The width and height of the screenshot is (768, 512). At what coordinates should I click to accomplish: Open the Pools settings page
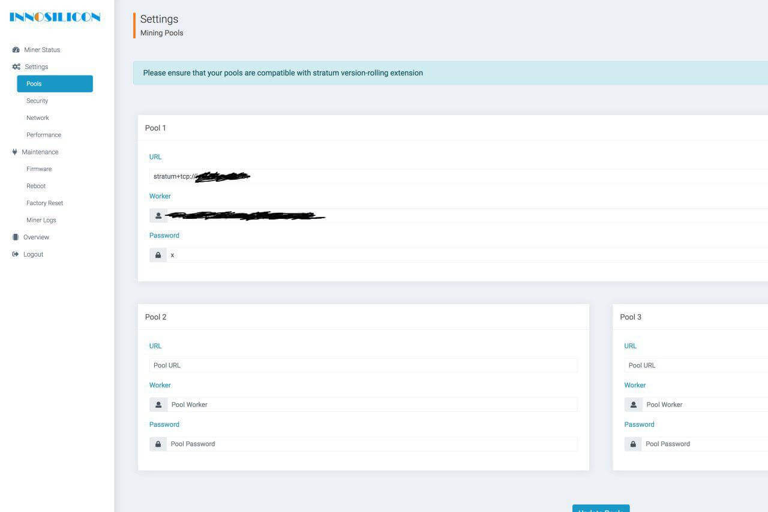[55, 84]
